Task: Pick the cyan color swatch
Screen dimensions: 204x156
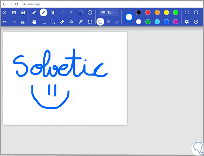Action: (x=157, y=22)
